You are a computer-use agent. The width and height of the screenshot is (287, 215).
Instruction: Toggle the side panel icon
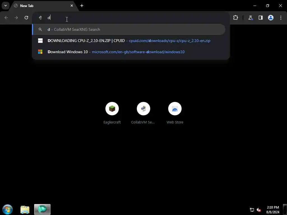click(x=261, y=18)
